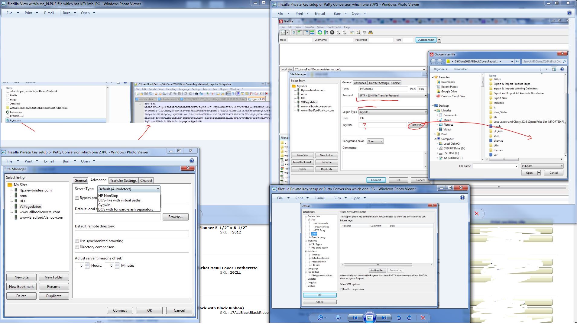The width and height of the screenshot is (577, 328).
Task: Open FileZilla's filename filters toolbar icon
Action: point(352,32)
